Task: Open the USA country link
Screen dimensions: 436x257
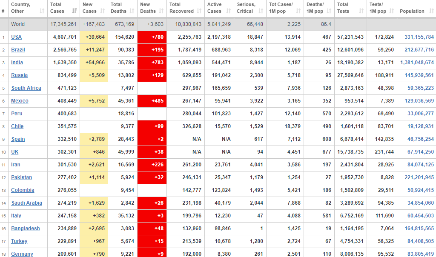Action: tap(16, 37)
